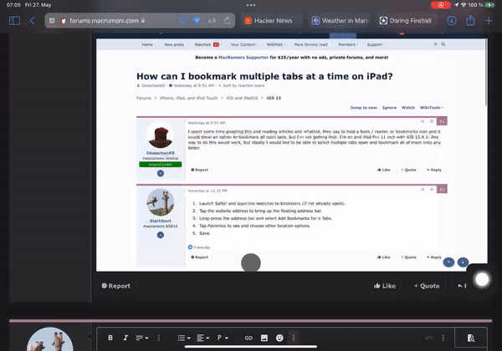Image resolution: width=502 pixels, height=351 pixels.
Task: Click the large + Quote button
Action: [x=427, y=286]
